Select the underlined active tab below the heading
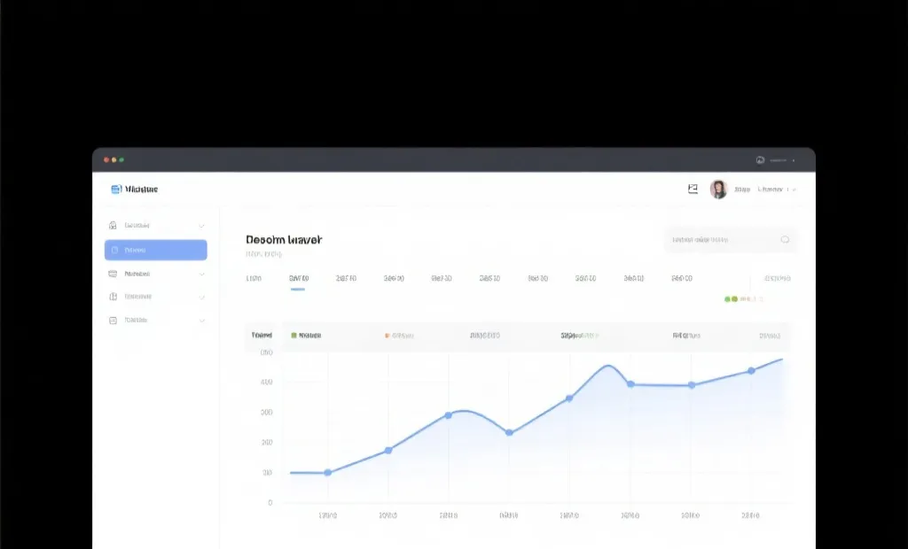Viewport: 908px width, 549px height. pos(299,278)
